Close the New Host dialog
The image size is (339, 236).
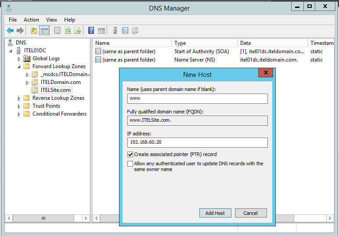click(x=266, y=73)
